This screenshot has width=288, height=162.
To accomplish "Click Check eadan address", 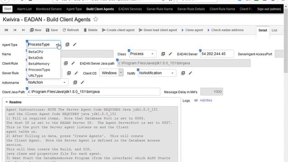I will tap(225, 30).
